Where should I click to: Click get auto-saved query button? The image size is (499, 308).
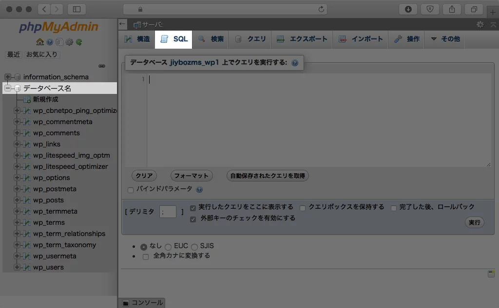point(268,176)
